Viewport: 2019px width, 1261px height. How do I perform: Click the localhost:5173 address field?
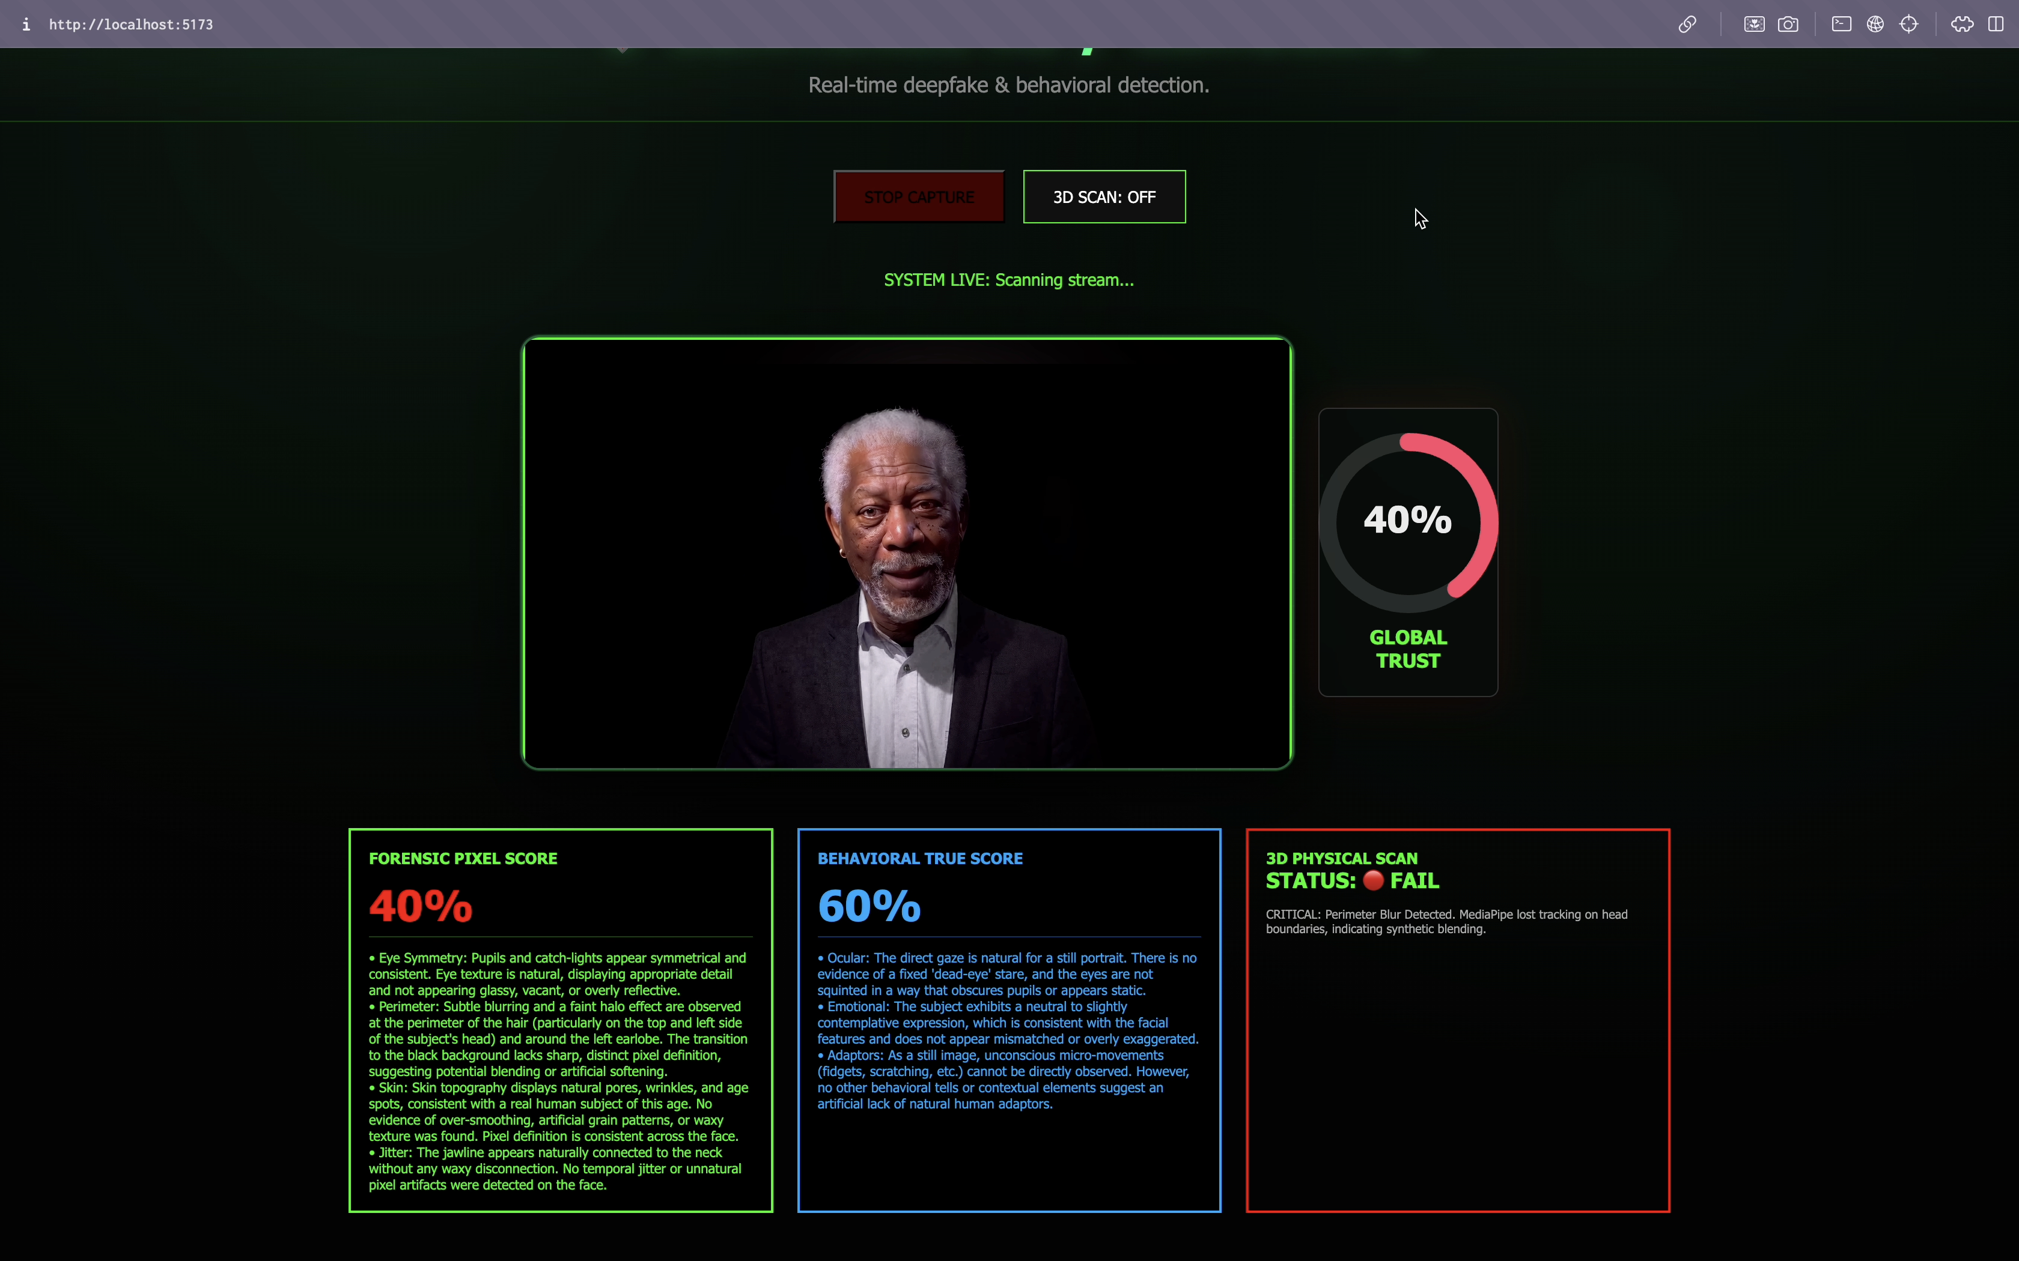(131, 24)
